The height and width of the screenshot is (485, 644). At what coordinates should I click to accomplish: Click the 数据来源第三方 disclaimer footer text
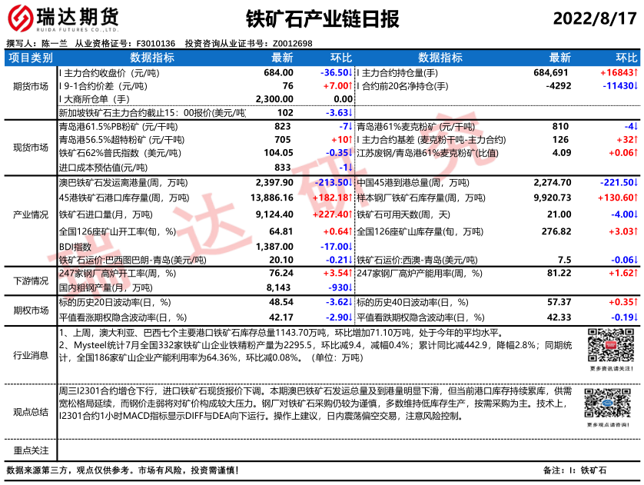coord(123,470)
